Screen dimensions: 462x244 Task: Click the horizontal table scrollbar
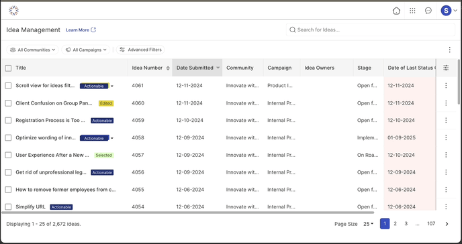(x=188, y=212)
